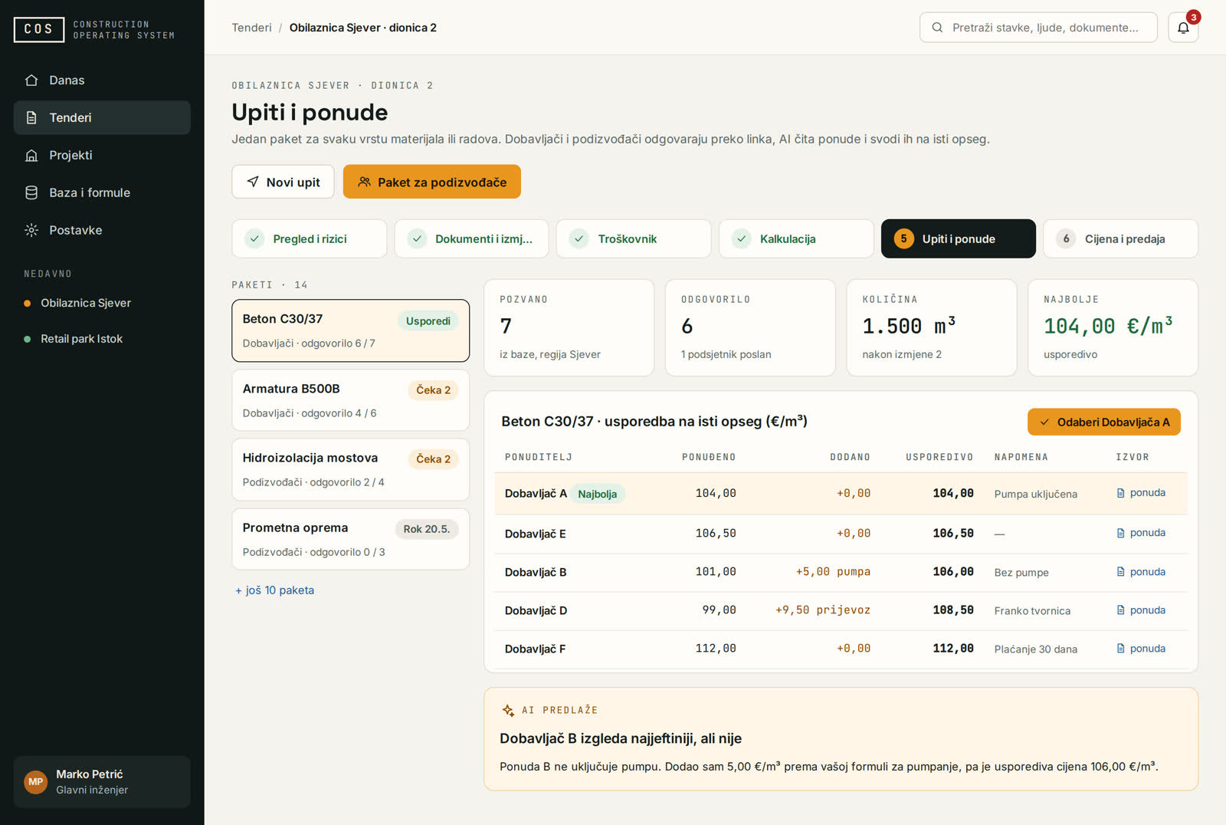Click the Najbolja badge for Dobavljač A
1226x825 pixels.
coord(598,494)
